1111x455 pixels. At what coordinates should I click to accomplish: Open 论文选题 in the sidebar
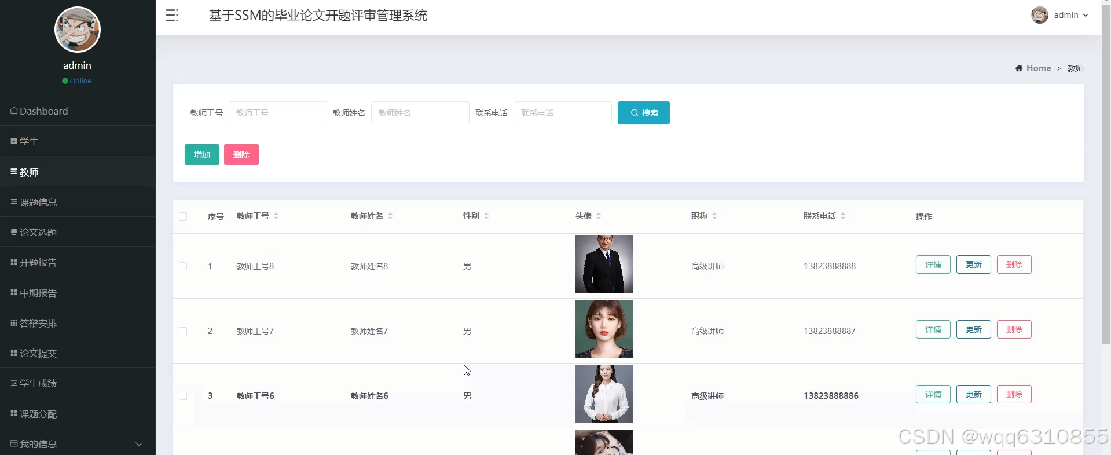click(x=78, y=232)
